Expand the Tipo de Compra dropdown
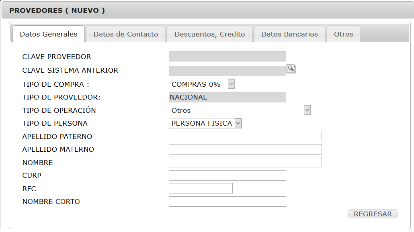Viewport: 414px width, 232px height. coord(202,84)
